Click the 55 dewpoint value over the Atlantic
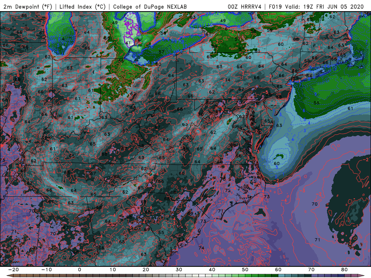 (x=317, y=103)
